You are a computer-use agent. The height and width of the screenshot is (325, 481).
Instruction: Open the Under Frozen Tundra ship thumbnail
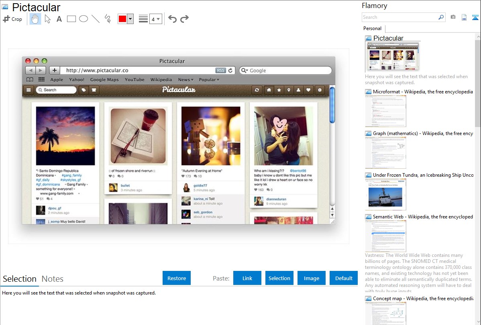coord(385,194)
